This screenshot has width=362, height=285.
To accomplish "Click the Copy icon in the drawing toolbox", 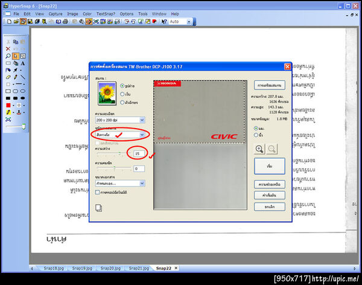I will [16, 42].
